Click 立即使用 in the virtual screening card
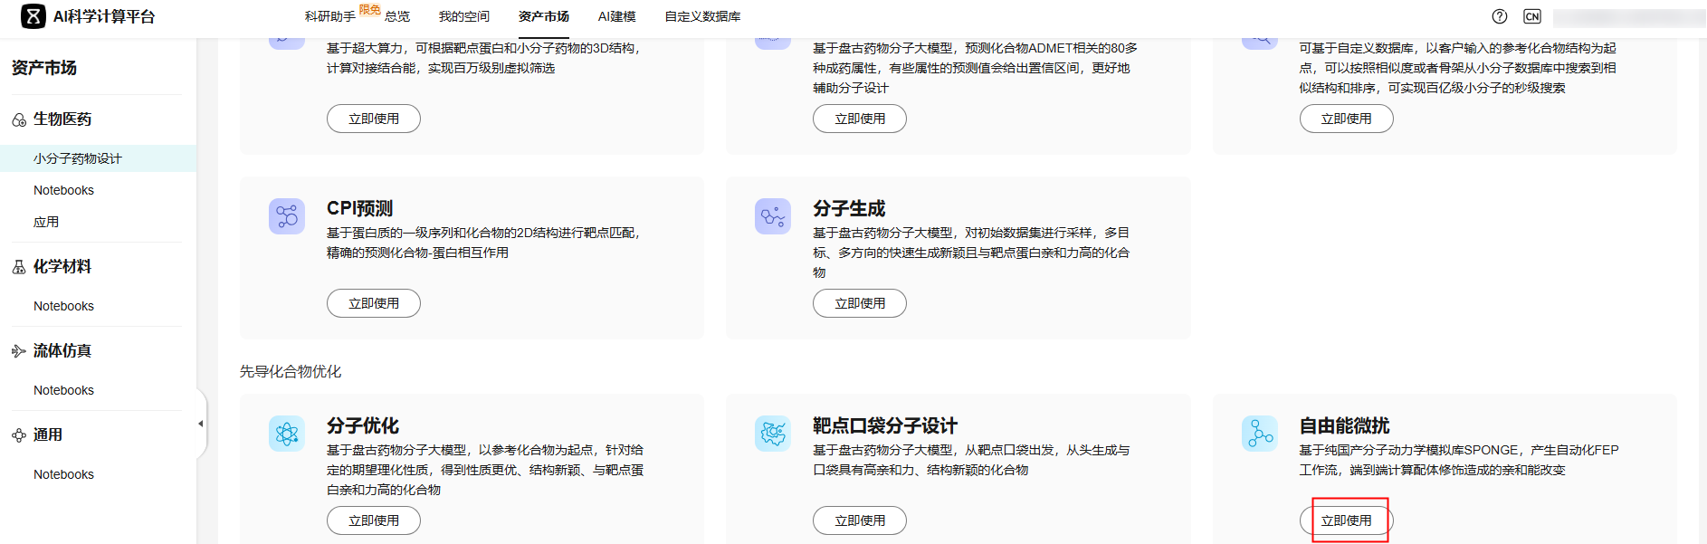Viewport: 1707px width, 544px height. point(374,119)
